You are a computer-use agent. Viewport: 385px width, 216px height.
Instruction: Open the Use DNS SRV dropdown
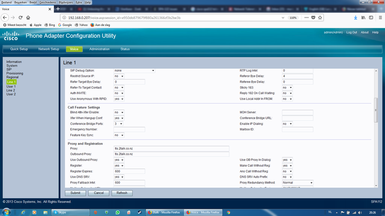coord(119,177)
